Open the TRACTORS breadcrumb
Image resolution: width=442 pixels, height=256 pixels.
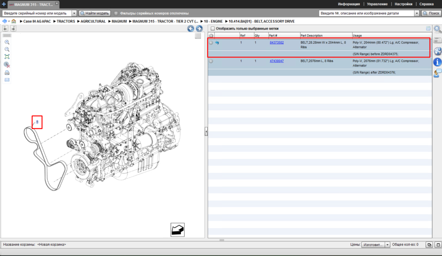click(66, 21)
